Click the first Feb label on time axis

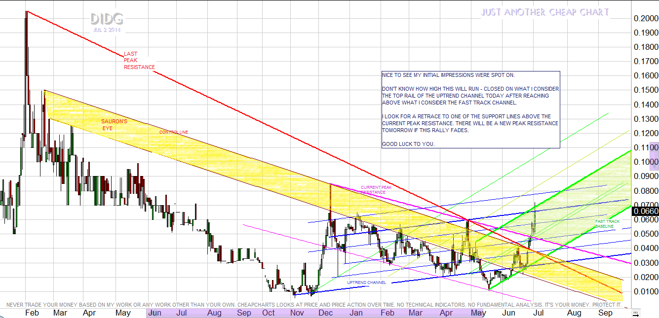click(x=32, y=313)
